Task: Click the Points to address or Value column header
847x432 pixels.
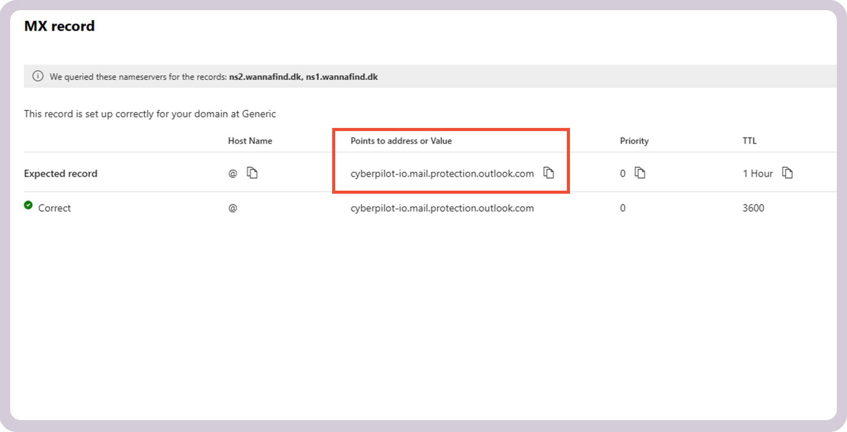Action: pos(401,141)
